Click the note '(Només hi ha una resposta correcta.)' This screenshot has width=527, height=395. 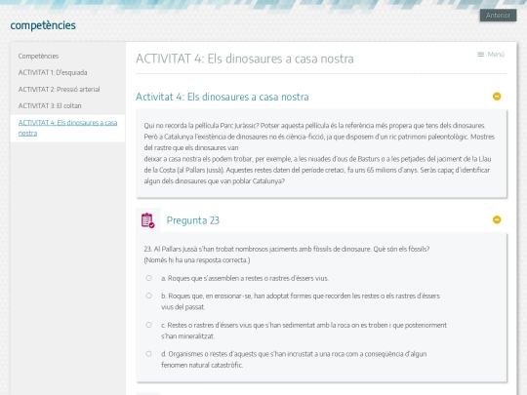[197, 260]
